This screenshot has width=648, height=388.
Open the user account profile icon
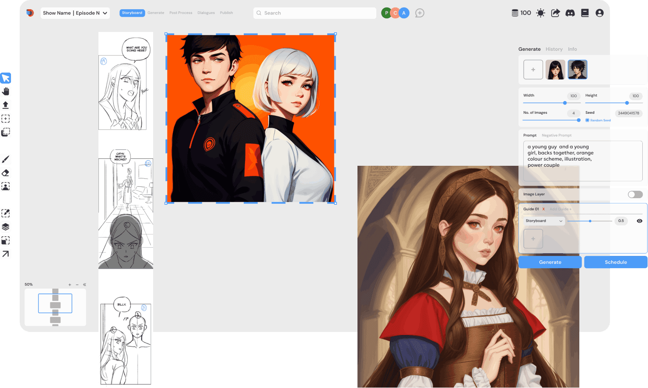pyautogui.click(x=599, y=13)
